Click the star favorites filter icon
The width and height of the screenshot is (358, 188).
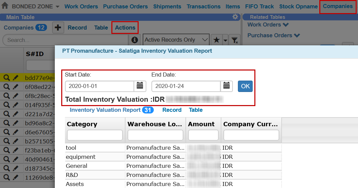[x=217, y=40]
